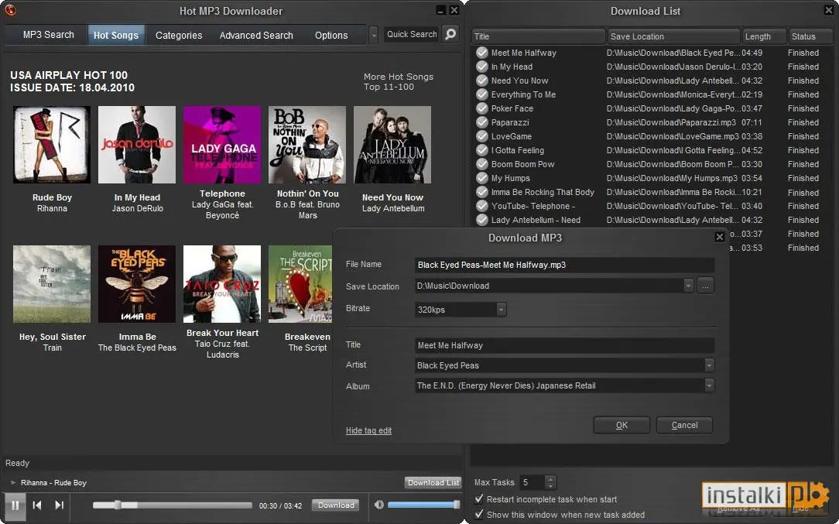Viewport: 839px width, 524px height.
Task: Click the check icon beside My Humps
Action: click(x=482, y=178)
